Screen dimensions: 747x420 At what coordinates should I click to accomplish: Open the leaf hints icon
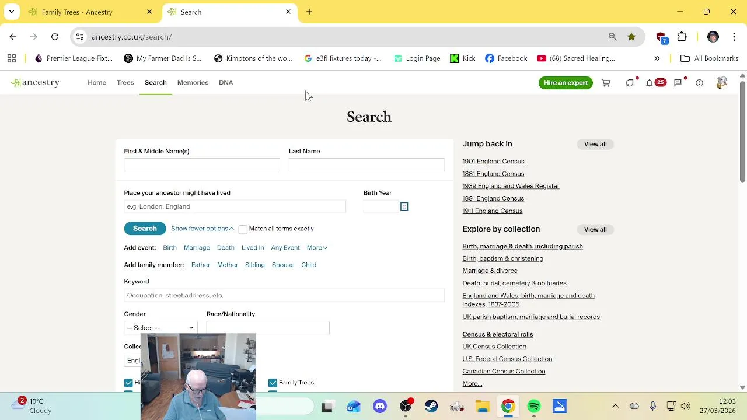coord(630,83)
